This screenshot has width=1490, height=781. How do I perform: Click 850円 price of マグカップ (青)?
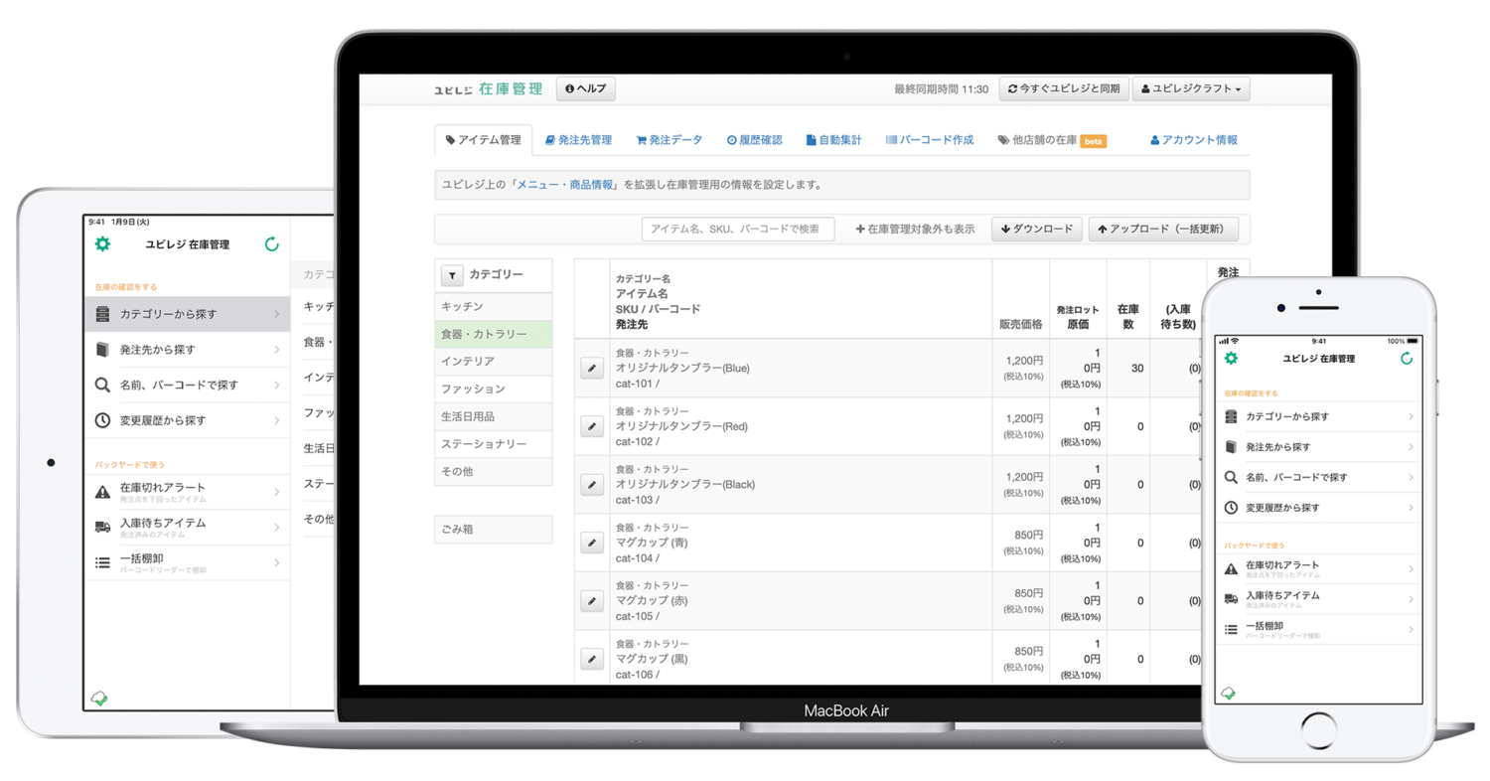[x=1028, y=536]
